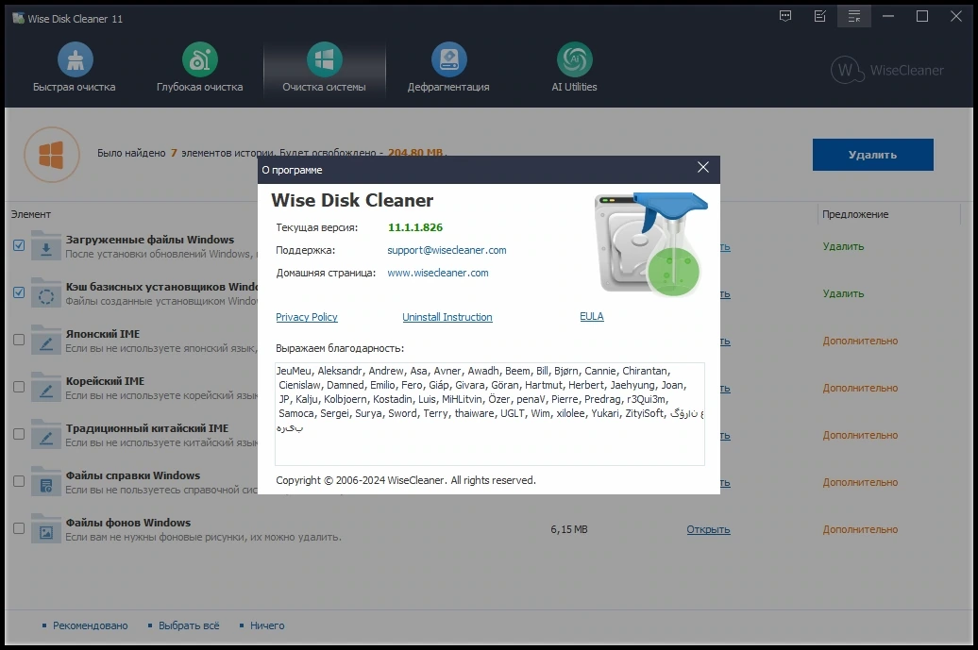Viewport: 978px width, 650px height.
Task: Click the Wise Disk Cleaner 11 title icon
Action: (x=18, y=18)
